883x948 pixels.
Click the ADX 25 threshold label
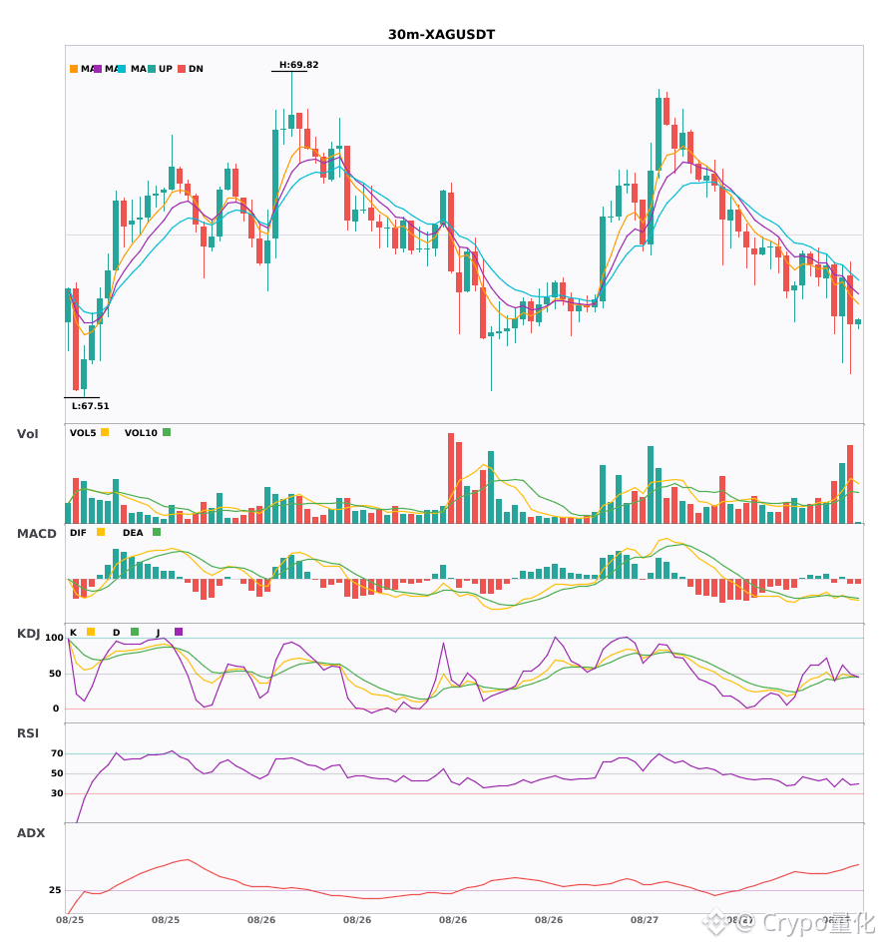click(x=55, y=890)
